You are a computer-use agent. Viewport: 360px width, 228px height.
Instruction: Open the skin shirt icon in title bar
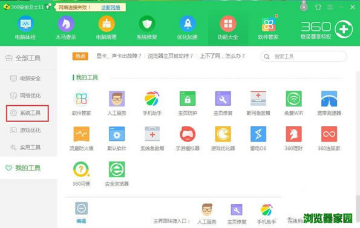pos(318,7)
